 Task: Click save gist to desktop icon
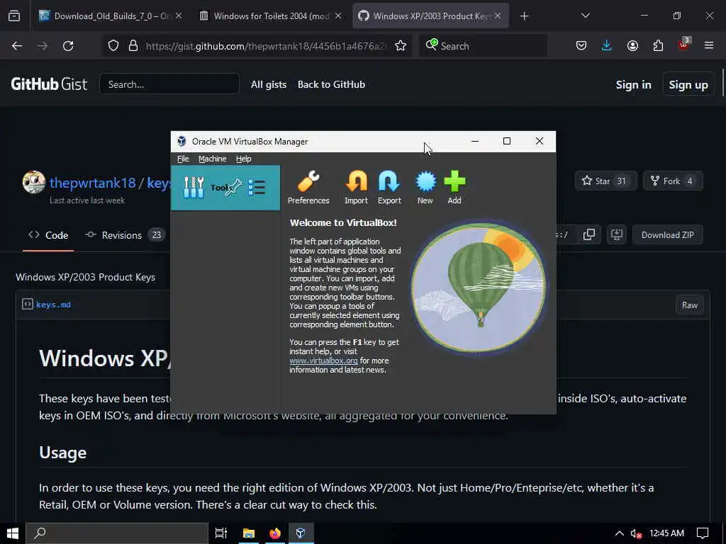[x=617, y=234]
